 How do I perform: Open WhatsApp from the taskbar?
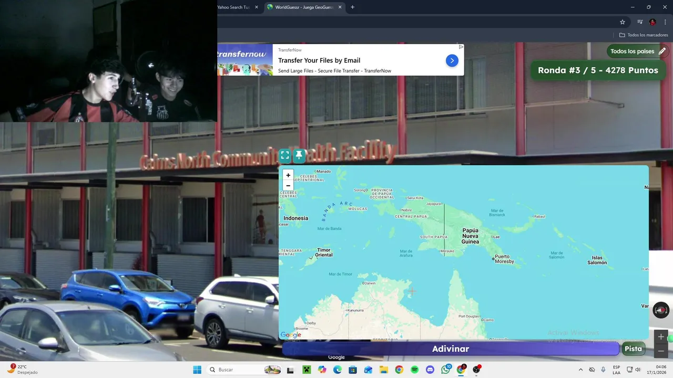pos(446,370)
